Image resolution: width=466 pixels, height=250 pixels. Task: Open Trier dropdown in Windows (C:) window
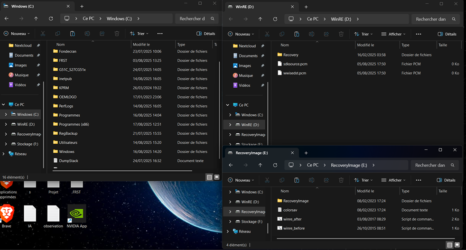pyautogui.click(x=139, y=34)
